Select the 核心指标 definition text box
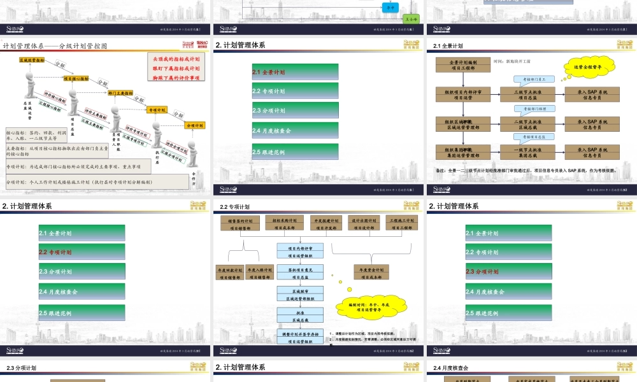This screenshot has height=382, width=637. [36, 135]
